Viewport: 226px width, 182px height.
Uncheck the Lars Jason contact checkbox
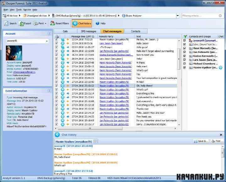pyautogui.click(x=185, y=60)
